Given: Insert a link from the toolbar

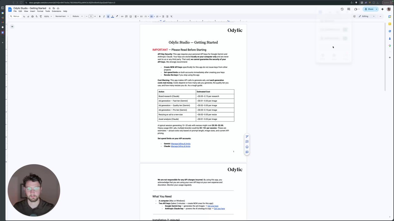Looking at the screenshot, I should 122,16.
